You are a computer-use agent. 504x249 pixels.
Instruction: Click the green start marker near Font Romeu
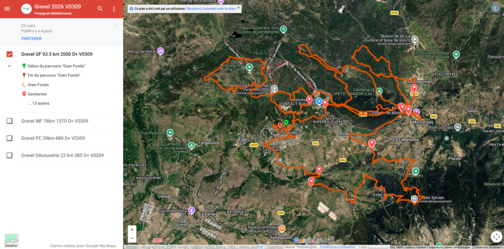click(286, 123)
